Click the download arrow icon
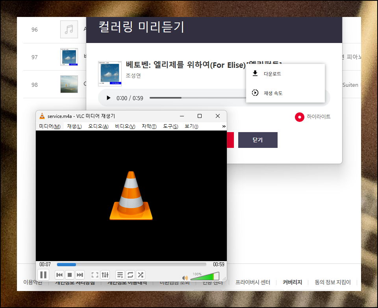Viewport: 378px width, 308px height. pyautogui.click(x=255, y=73)
